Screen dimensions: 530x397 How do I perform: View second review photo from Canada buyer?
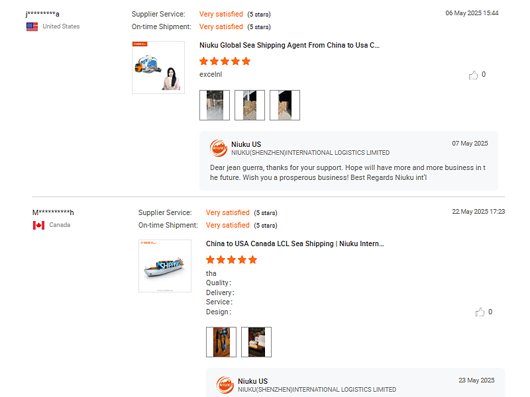pos(256,342)
